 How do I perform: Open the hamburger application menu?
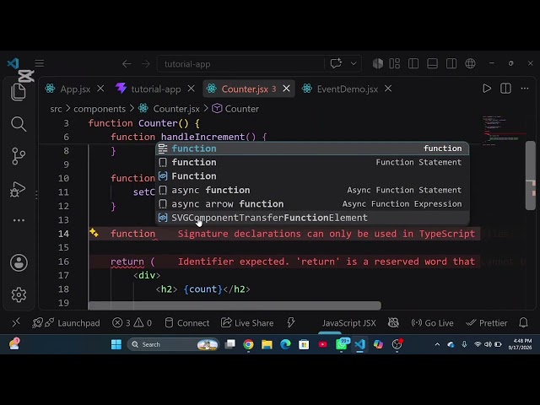[x=40, y=63]
